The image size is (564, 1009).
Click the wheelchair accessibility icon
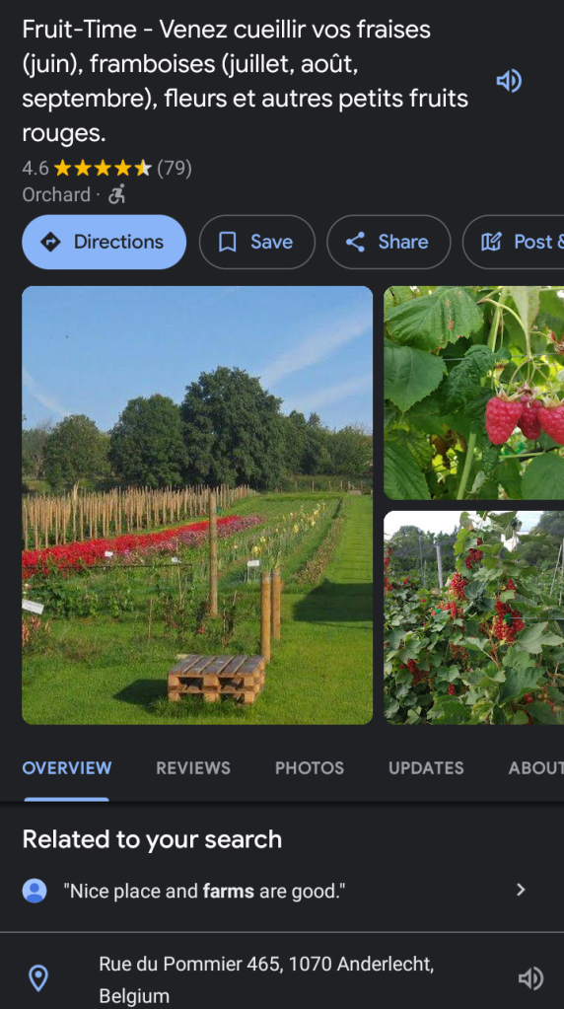click(x=116, y=194)
